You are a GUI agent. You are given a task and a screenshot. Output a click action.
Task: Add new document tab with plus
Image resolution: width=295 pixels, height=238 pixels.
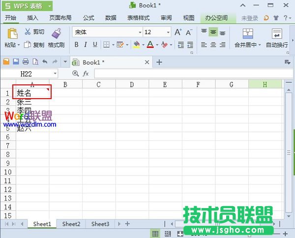[159, 62]
